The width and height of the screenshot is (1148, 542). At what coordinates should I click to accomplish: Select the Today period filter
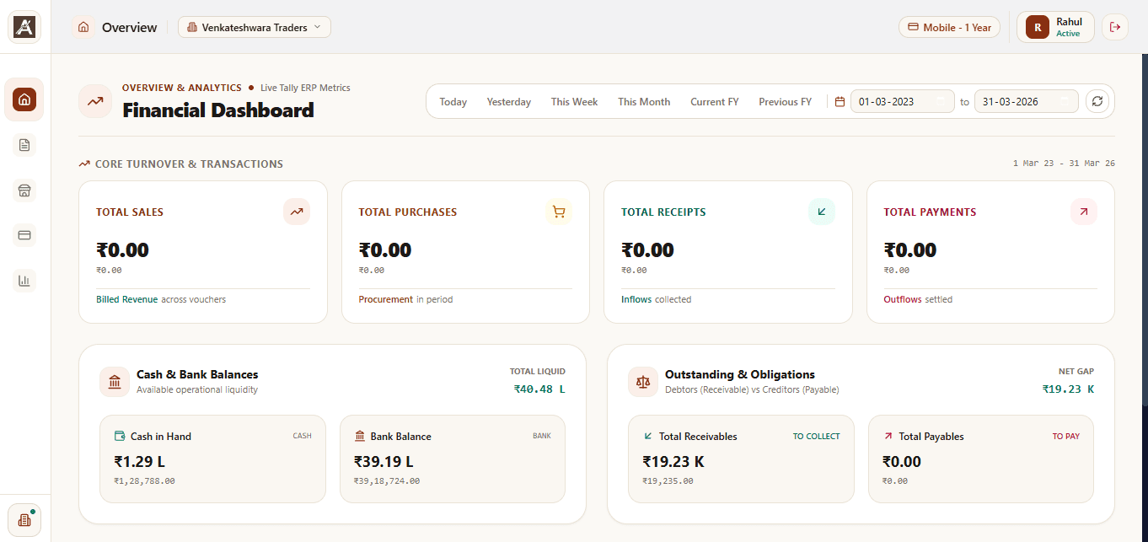[453, 101]
